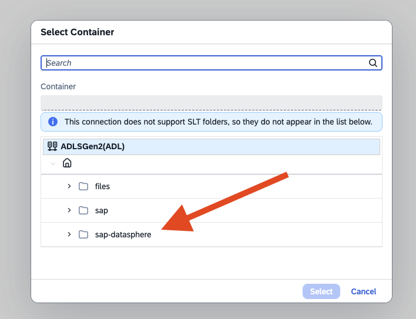416x319 pixels.
Task: Select the sap container name
Action: [x=101, y=210]
